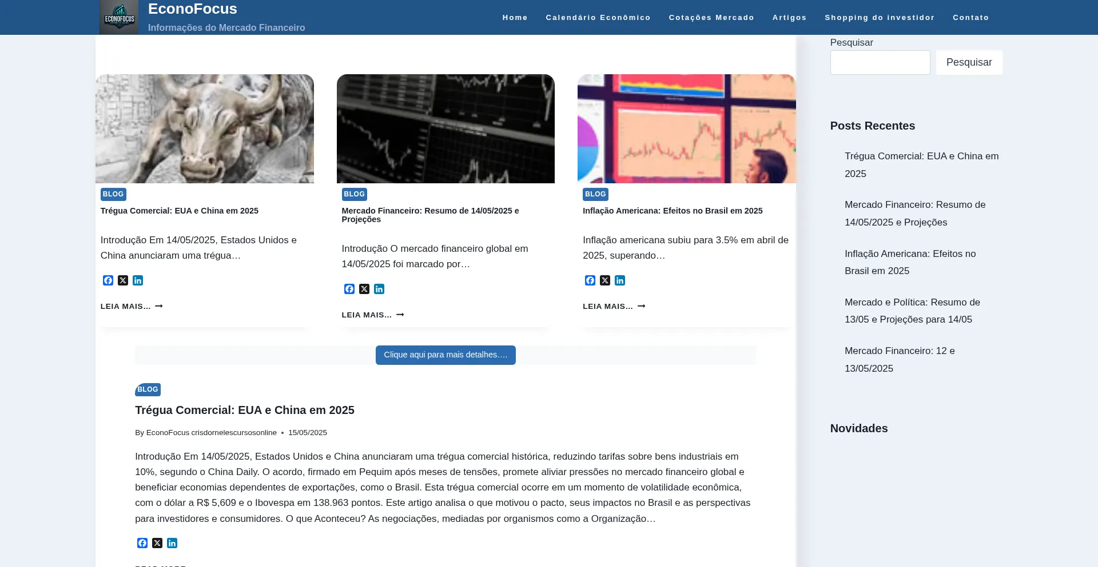Navigate to the Contato page
Viewport: 1098px width, 567px height.
pos(970,18)
